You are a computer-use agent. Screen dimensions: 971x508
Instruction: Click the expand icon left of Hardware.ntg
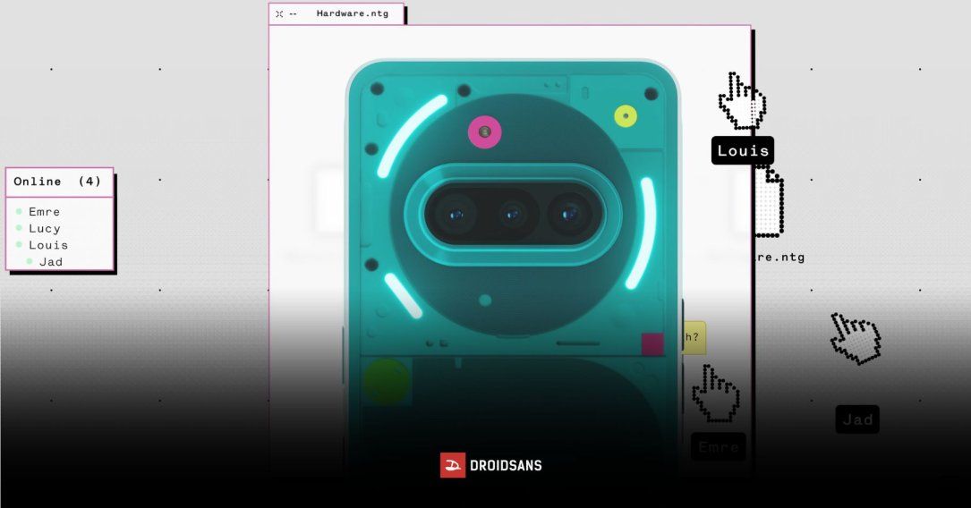[279, 14]
